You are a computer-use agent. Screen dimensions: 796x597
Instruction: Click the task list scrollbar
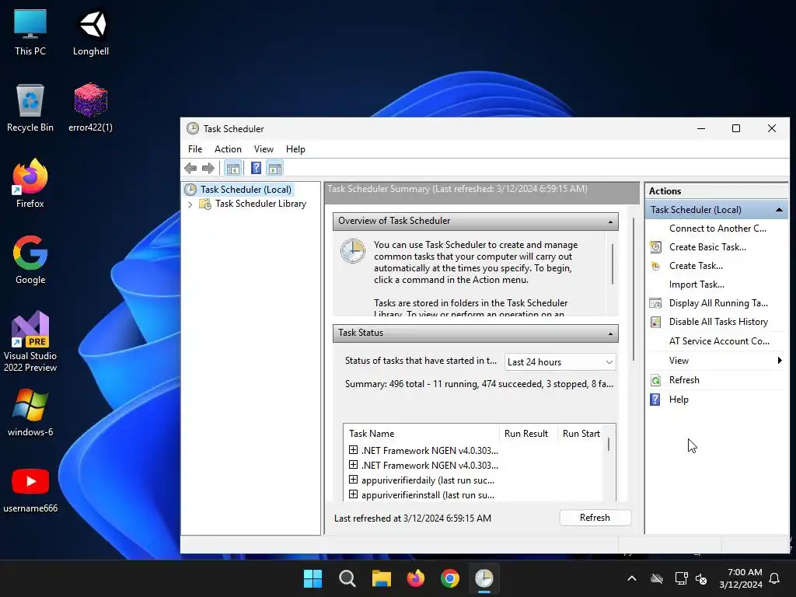tap(608, 445)
